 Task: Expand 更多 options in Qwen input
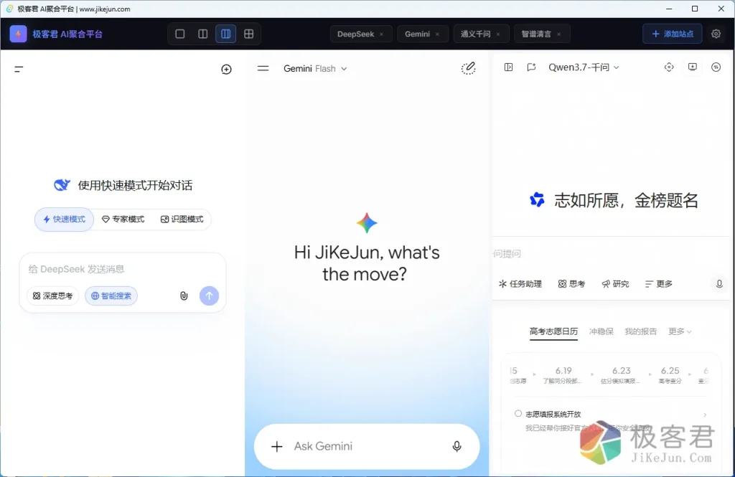(x=659, y=284)
